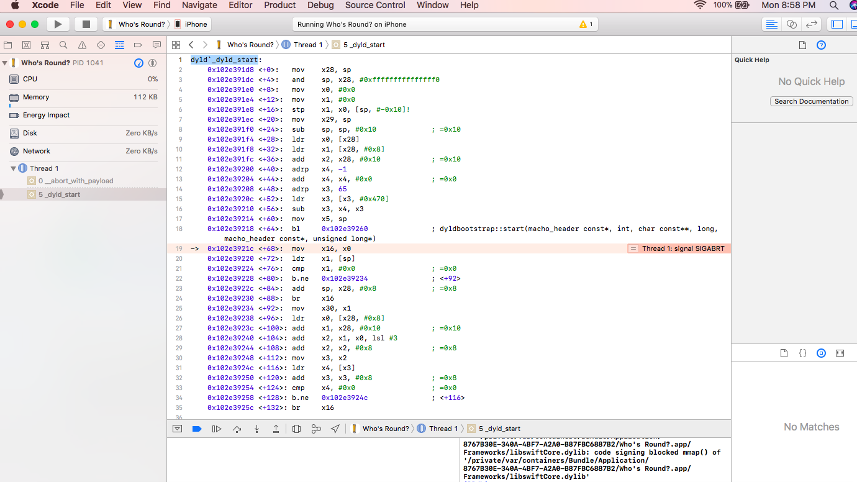857x482 pixels.
Task: Click Step Into in the debug bar
Action: tap(256, 429)
